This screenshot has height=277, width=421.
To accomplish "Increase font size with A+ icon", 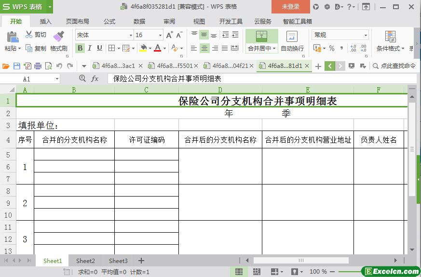I will (169, 35).
